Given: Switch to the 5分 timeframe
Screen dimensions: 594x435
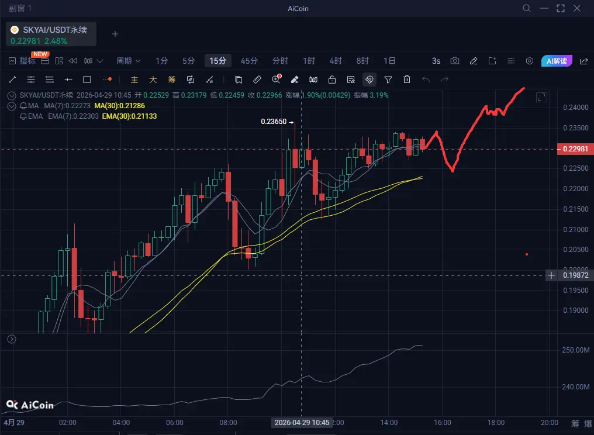Looking at the screenshot, I should click(188, 61).
